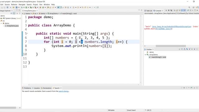The width and height of the screenshot is (199, 112).
Task: Click ArrayDemo in the editor breadcrumb
Action: [x=53, y=13]
